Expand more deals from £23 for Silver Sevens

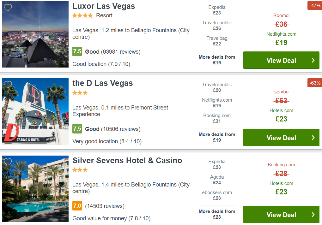(x=217, y=214)
